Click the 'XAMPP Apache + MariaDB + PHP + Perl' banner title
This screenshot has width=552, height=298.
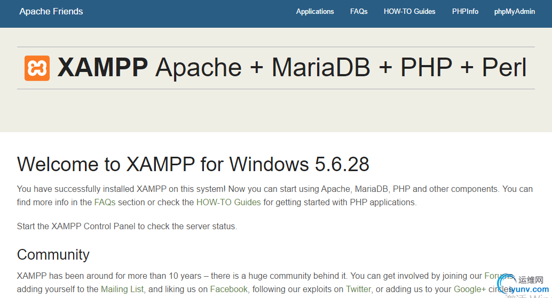pos(292,68)
